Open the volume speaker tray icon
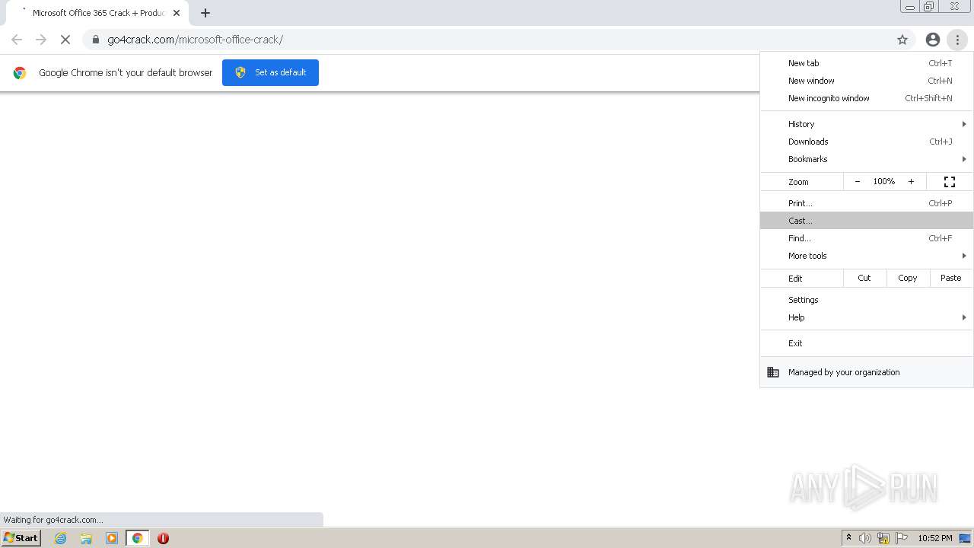The image size is (974, 548). 865,538
